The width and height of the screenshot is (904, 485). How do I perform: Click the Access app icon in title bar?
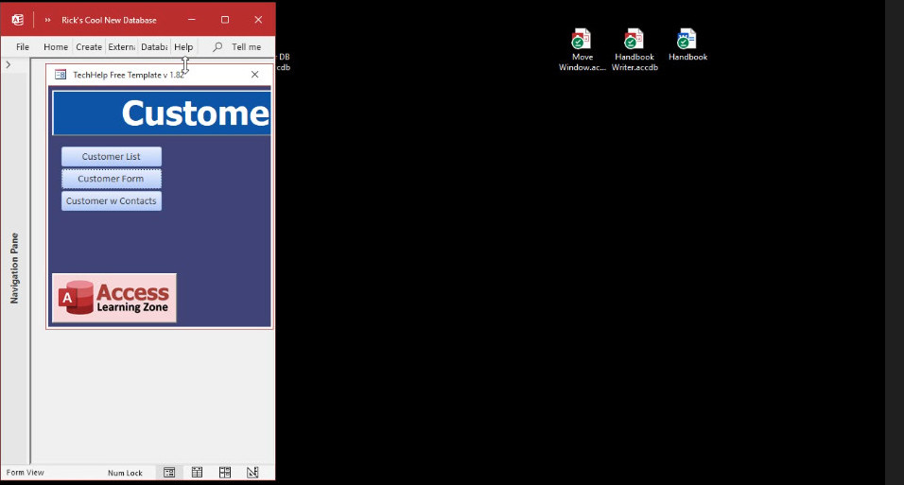(x=17, y=19)
